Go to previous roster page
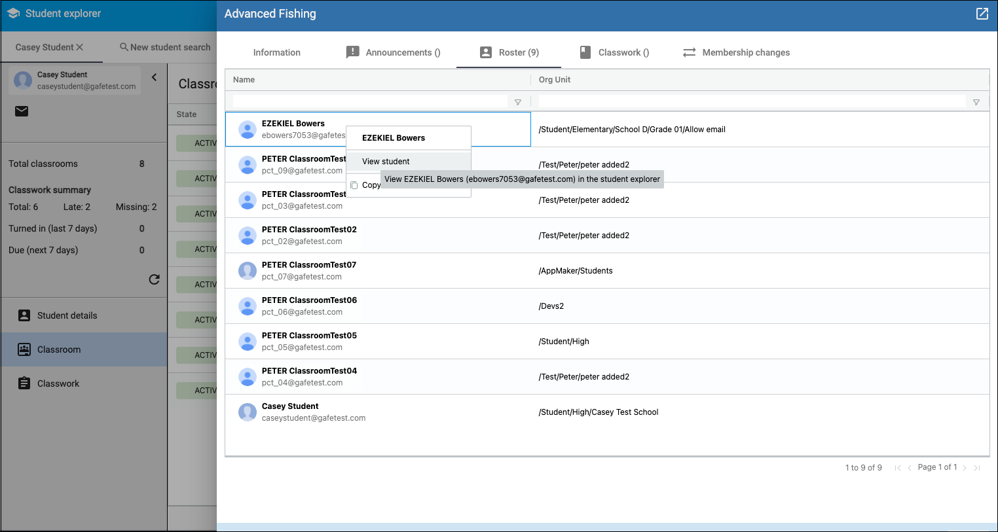The width and height of the screenshot is (998, 532). point(910,468)
